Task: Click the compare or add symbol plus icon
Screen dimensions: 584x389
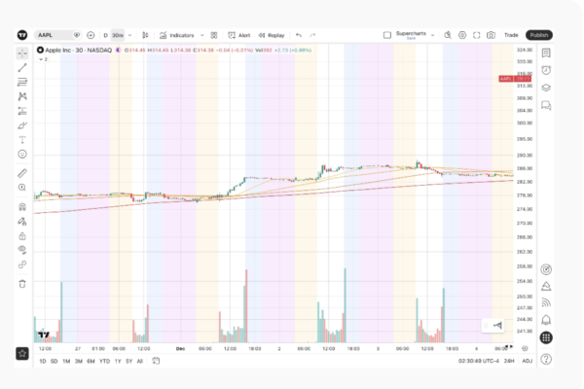Action: (91, 35)
